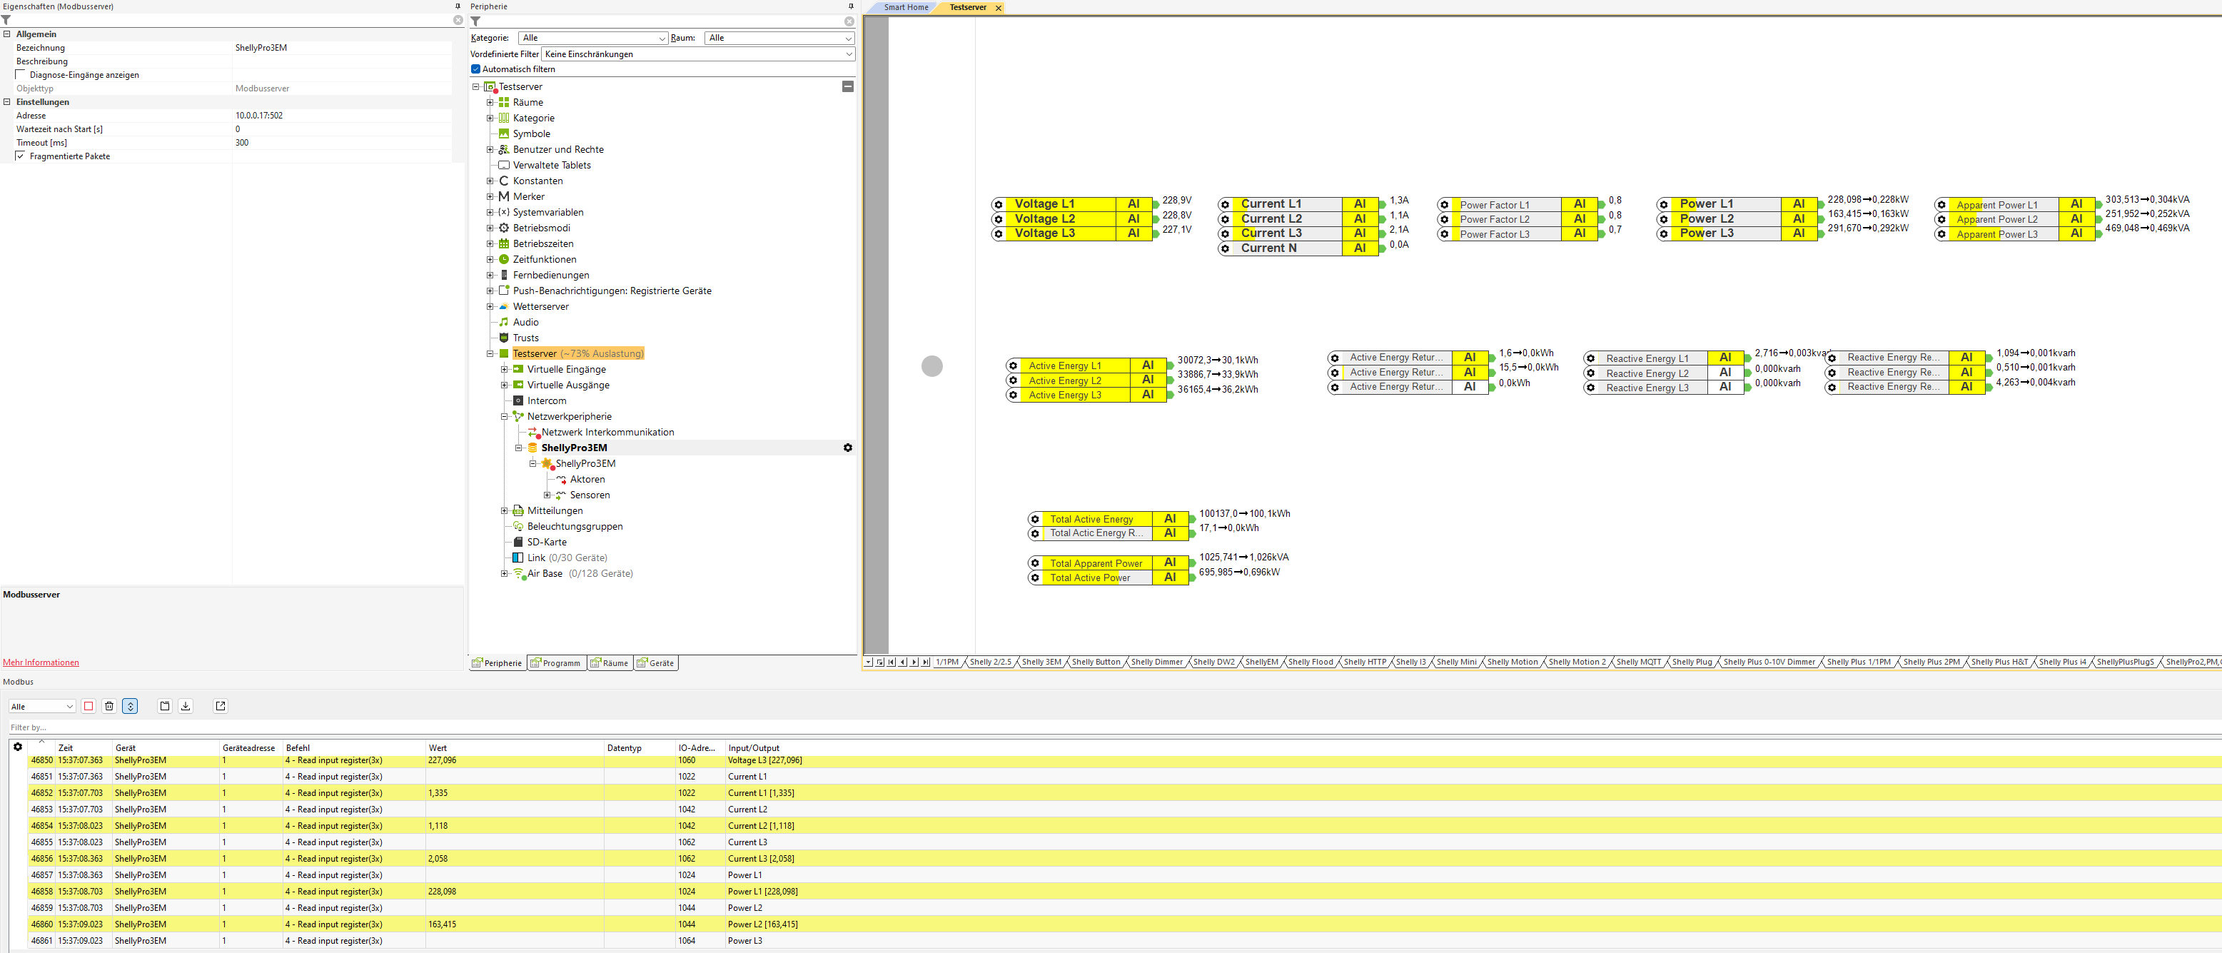The width and height of the screenshot is (2222, 953).
Task: Toggle the auto-scroll button in the Modbus toolbar
Action: click(130, 705)
